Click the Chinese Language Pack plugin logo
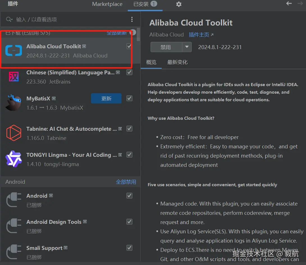This screenshot has width=306, height=265. 14,77
